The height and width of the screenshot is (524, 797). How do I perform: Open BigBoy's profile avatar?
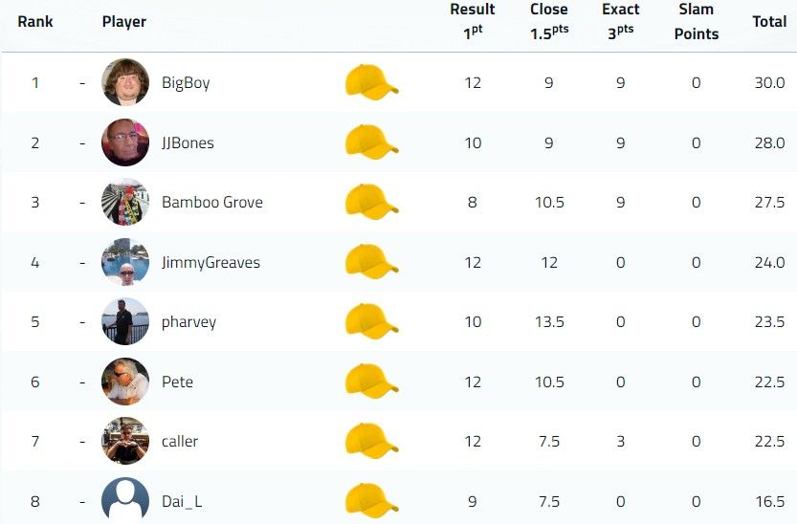point(125,82)
